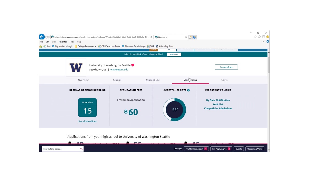This screenshot has width=332, height=186.
Task: Open the I'm Applying To colleges list
Action: 221,149
